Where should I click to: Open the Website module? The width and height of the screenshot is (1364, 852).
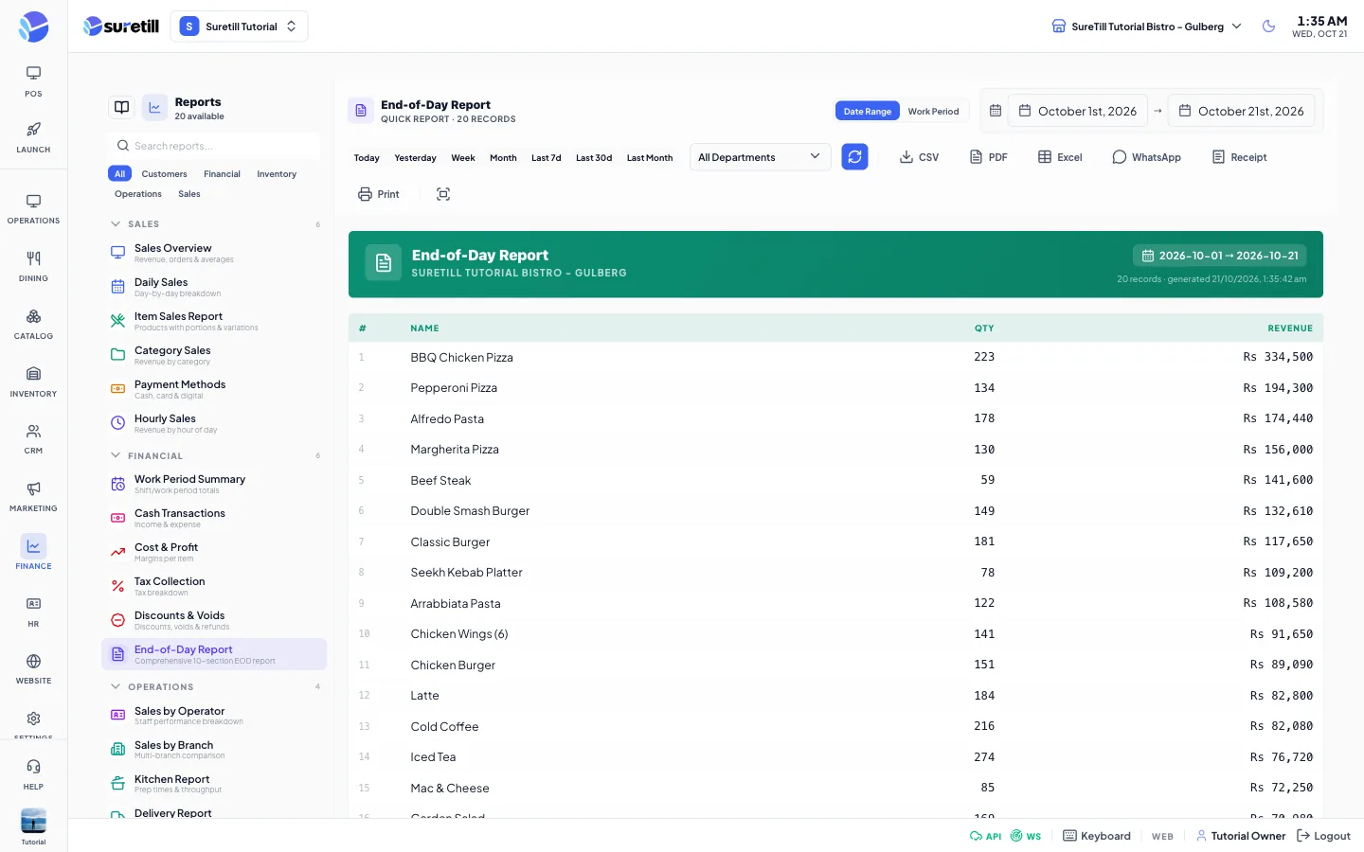coord(33,668)
